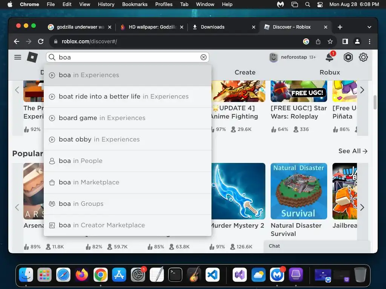This screenshot has width=386, height=289.
Task: Open the Bookmarks menu in menu bar
Action: point(135,5)
